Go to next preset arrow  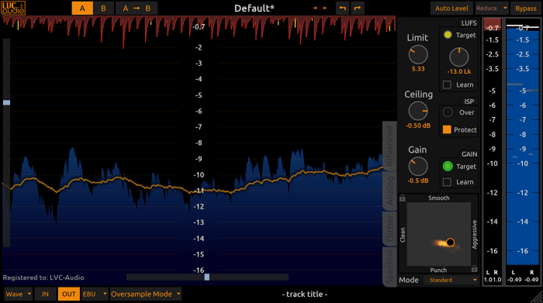[x=325, y=8]
